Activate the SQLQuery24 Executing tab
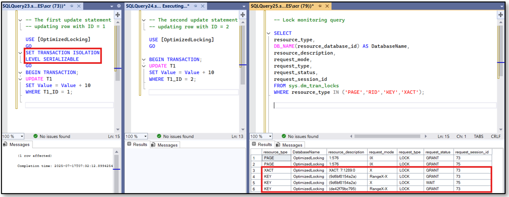 pos(158,6)
